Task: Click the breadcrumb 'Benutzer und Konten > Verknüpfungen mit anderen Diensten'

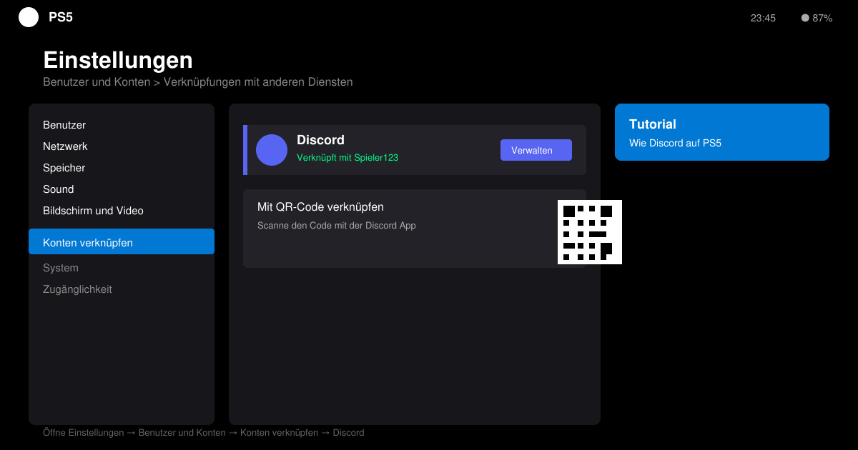Action: click(198, 82)
